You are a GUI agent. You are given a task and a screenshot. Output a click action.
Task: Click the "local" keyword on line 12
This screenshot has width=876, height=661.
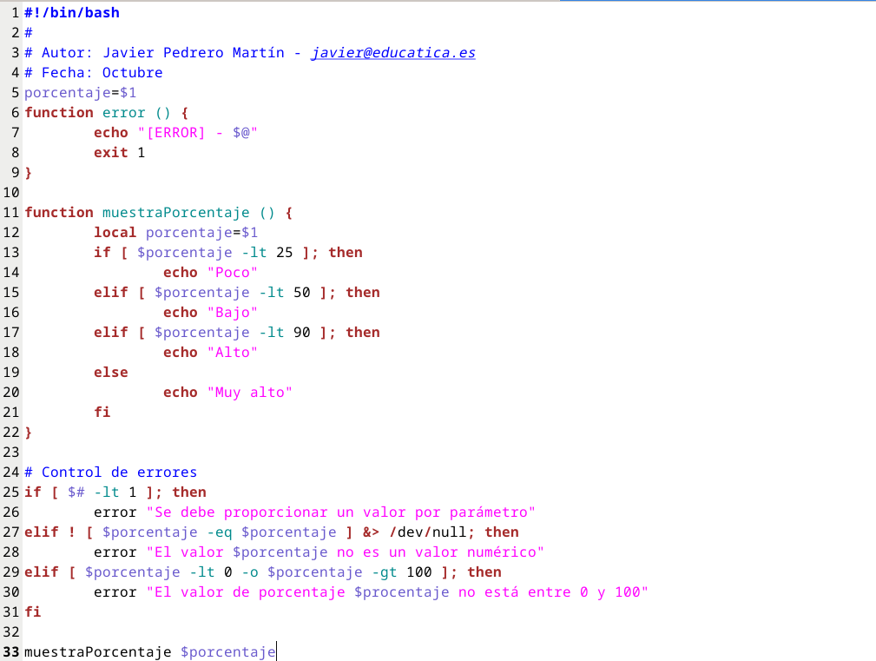[115, 233]
